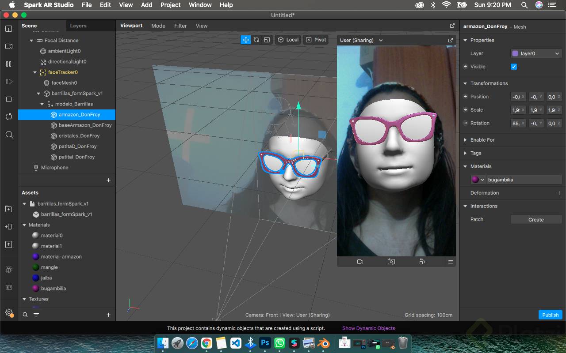Select the move/translate manipulator tool
Viewport: 566px width, 353px height.
click(x=245, y=40)
